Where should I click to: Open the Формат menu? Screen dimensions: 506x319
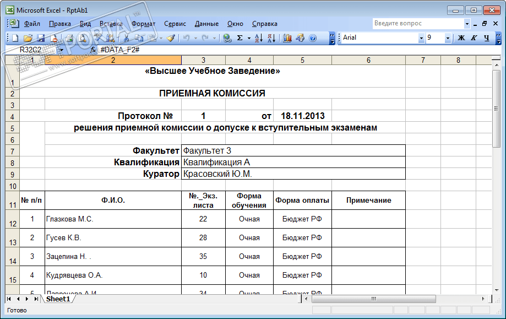point(144,24)
